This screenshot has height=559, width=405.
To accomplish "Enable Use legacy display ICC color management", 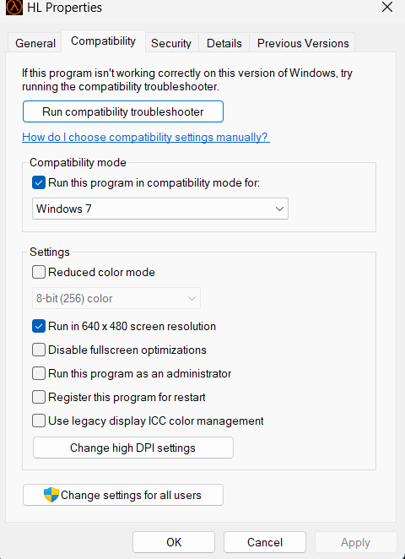I will [39, 421].
